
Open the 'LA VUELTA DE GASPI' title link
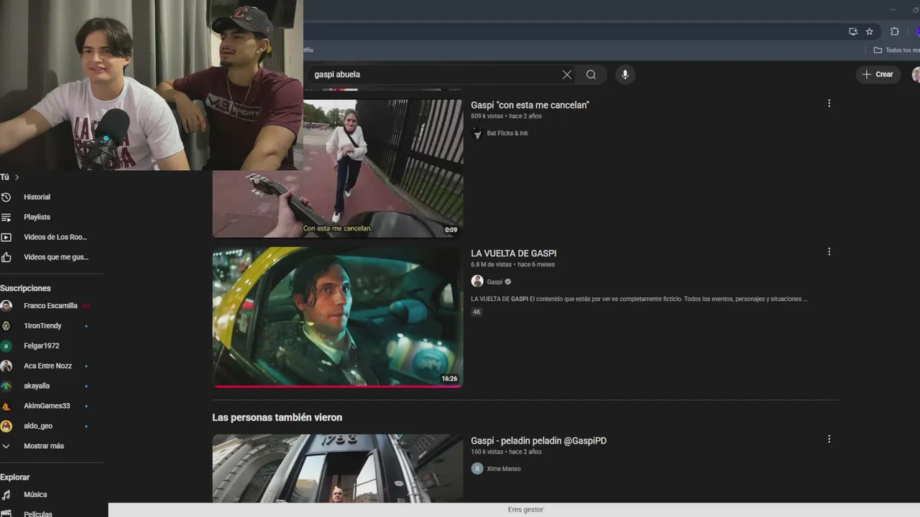pos(513,253)
